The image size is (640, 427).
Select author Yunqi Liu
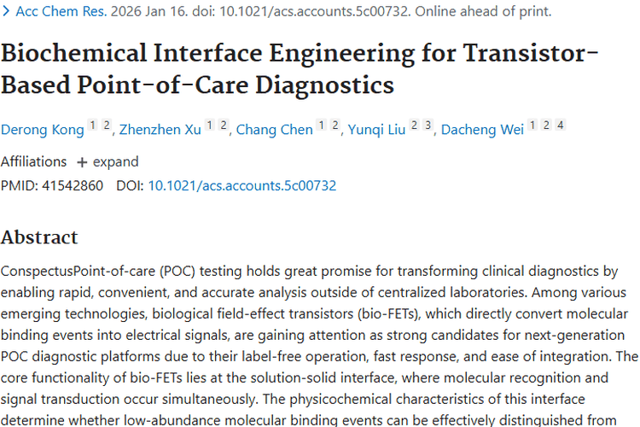click(x=375, y=130)
